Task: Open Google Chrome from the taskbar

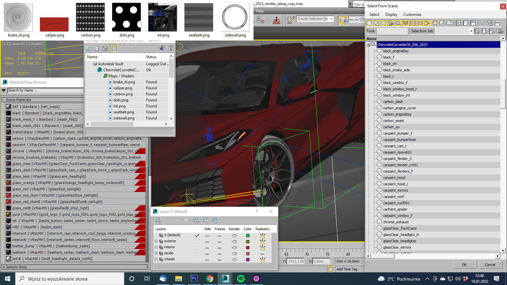Action: (209, 279)
